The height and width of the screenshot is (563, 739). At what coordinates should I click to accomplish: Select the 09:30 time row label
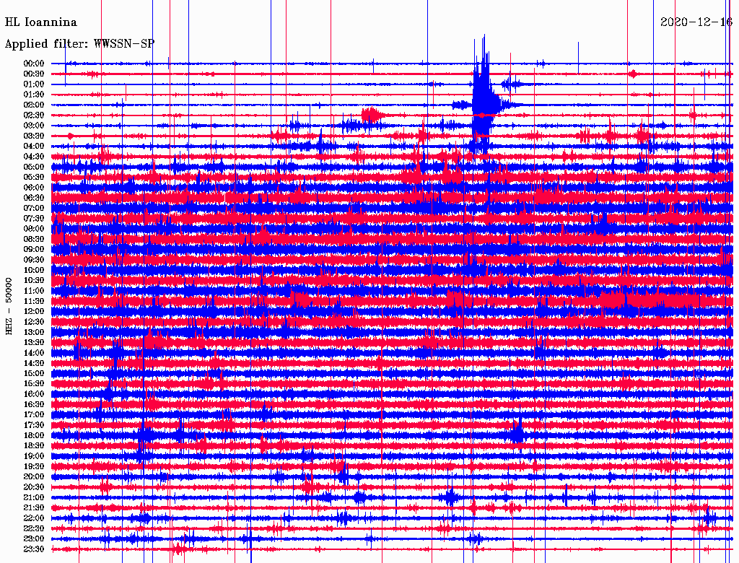(34, 260)
